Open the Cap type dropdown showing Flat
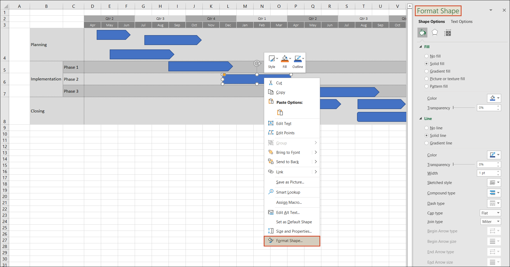The image size is (510, 267). point(490,213)
